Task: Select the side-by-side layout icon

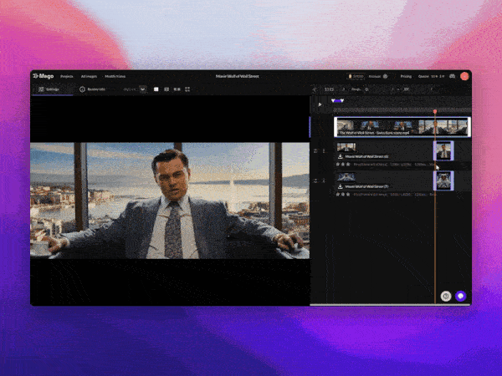Action: click(177, 89)
